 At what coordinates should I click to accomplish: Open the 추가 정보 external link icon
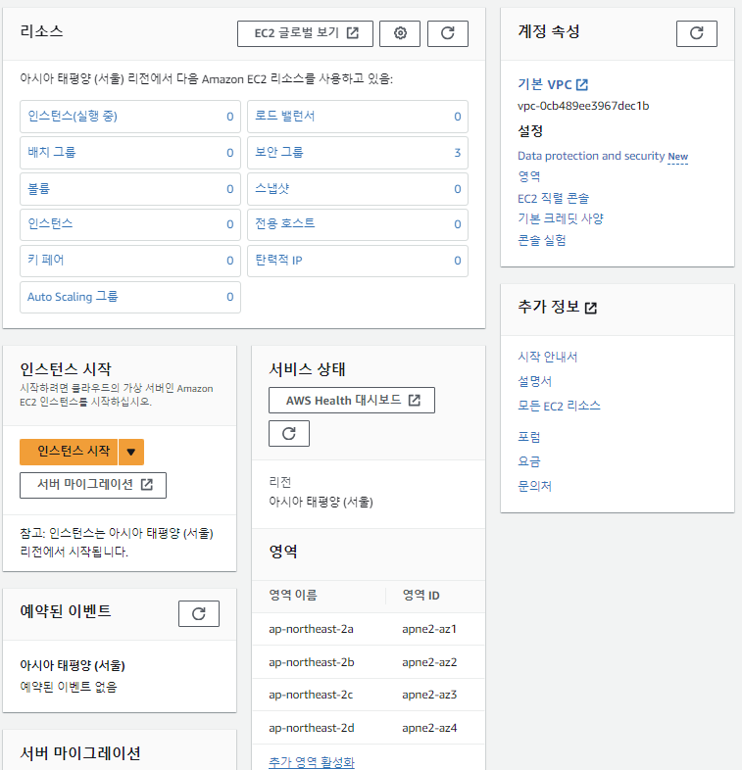click(x=591, y=308)
